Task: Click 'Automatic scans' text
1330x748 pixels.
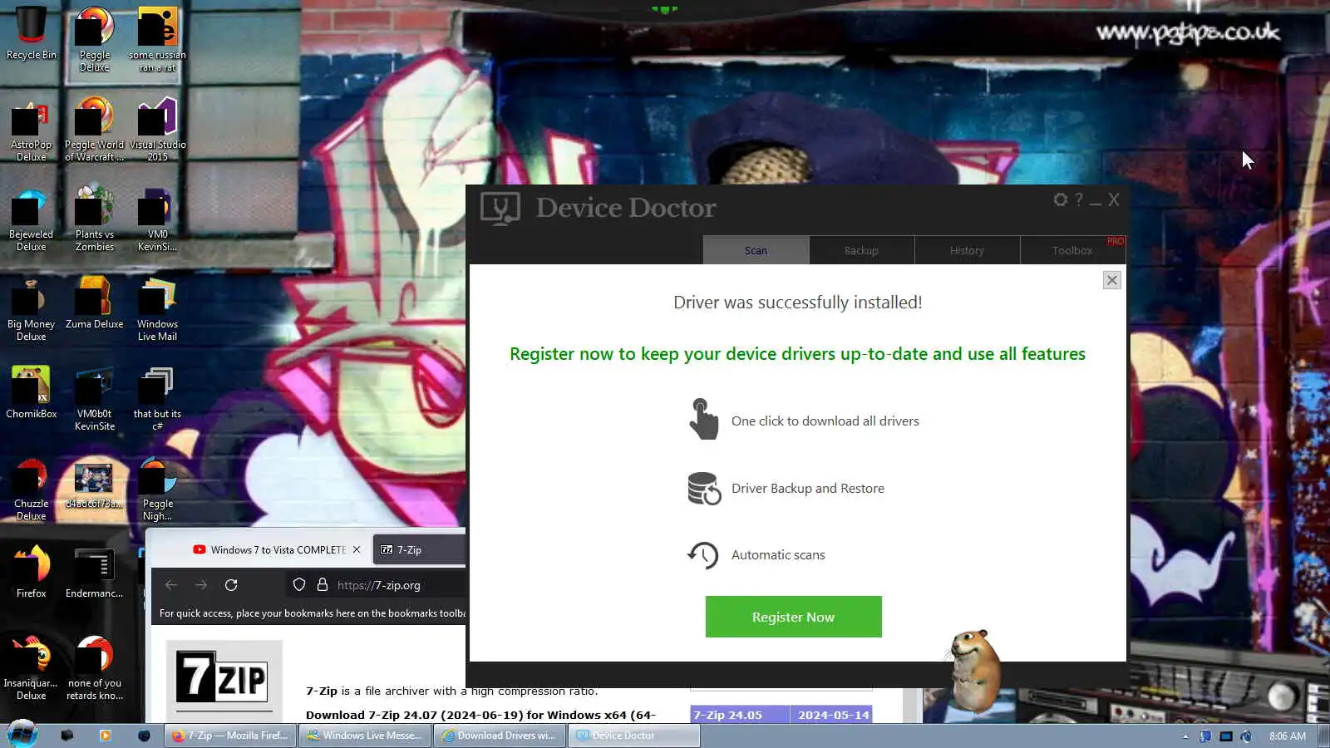Action: [778, 555]
